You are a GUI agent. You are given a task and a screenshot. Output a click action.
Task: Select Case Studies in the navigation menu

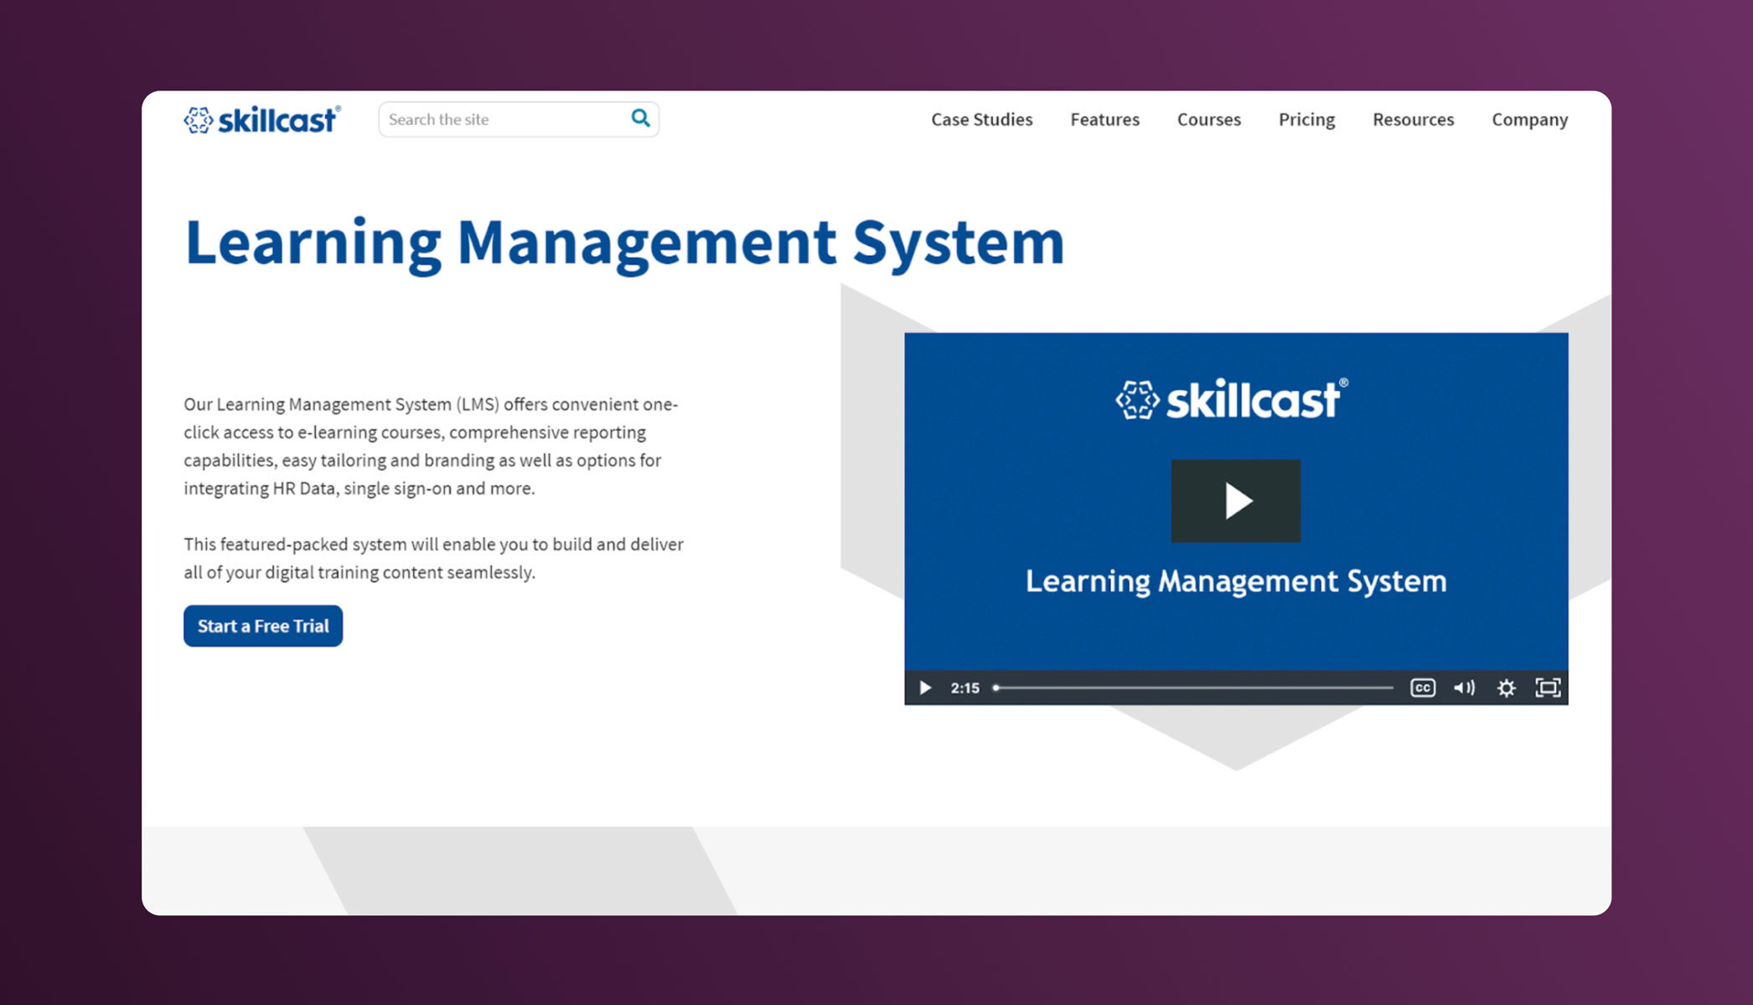[x=980, y=120]
